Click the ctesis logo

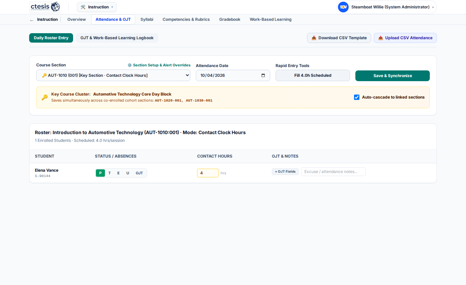[x=45, y=7]
